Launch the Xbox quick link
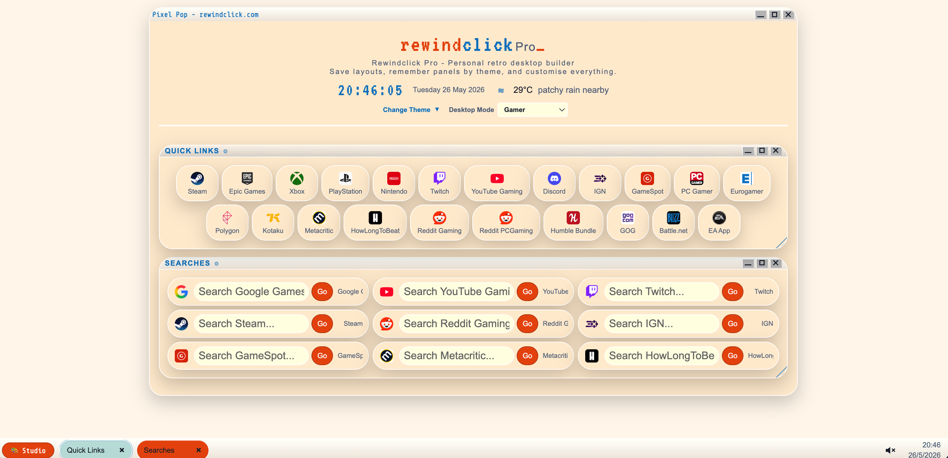 [297, 183]
